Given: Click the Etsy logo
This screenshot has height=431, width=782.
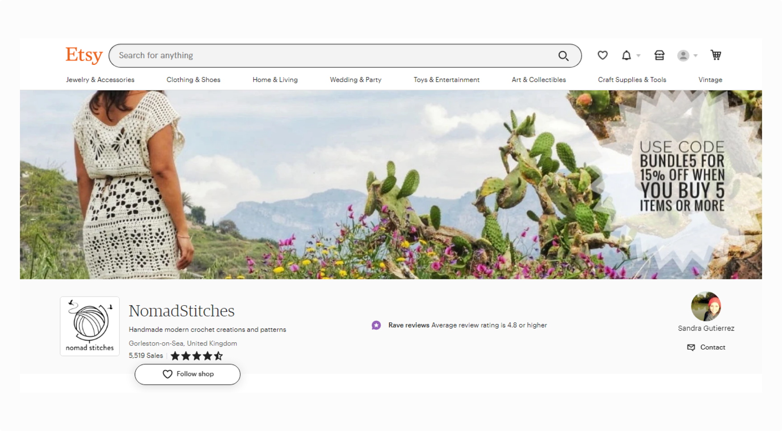Looking at the screenshot, I should (x=84, y=55).
